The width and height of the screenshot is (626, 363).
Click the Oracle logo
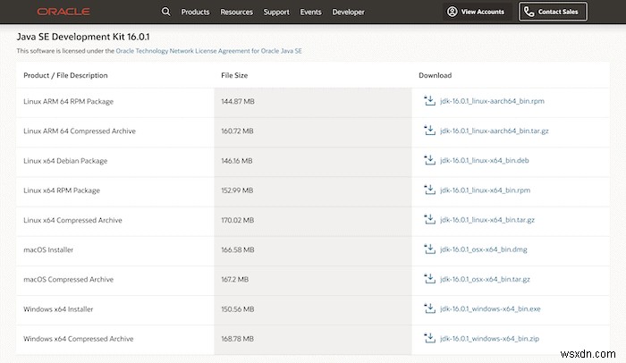click(63, 12)
